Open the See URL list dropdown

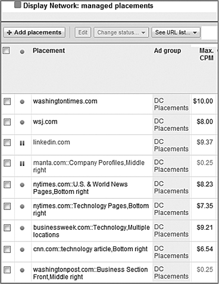click(176, 32)
